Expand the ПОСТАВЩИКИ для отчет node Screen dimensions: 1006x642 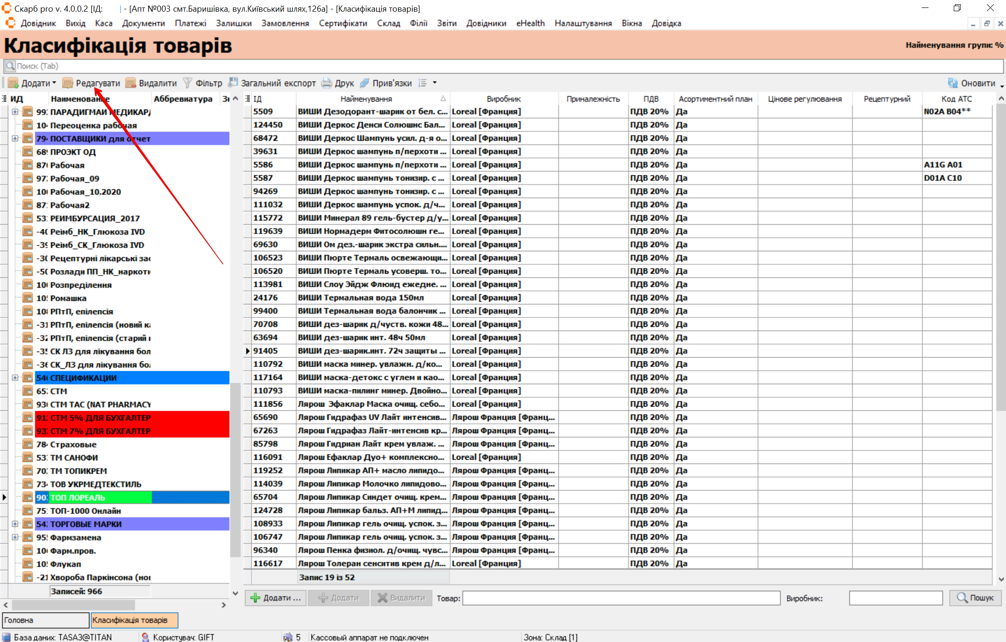coord(15,138)
